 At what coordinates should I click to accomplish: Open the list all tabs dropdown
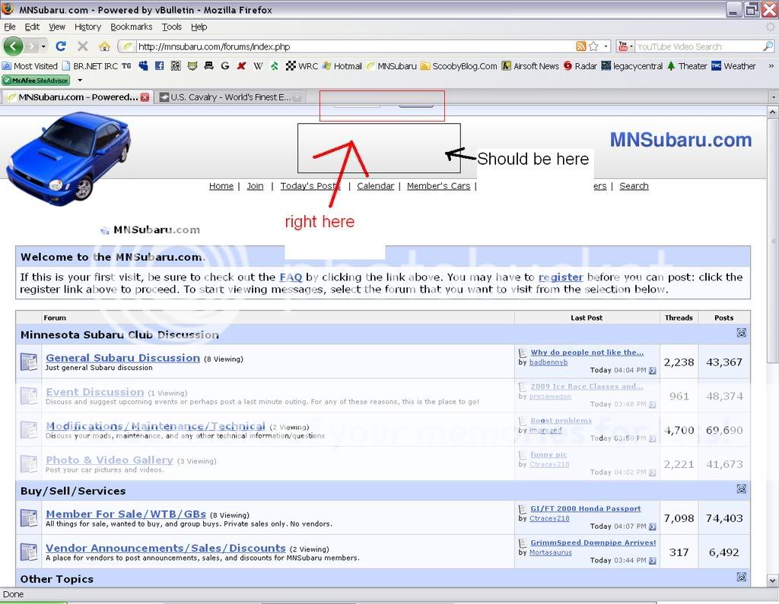tap(774, 97)
